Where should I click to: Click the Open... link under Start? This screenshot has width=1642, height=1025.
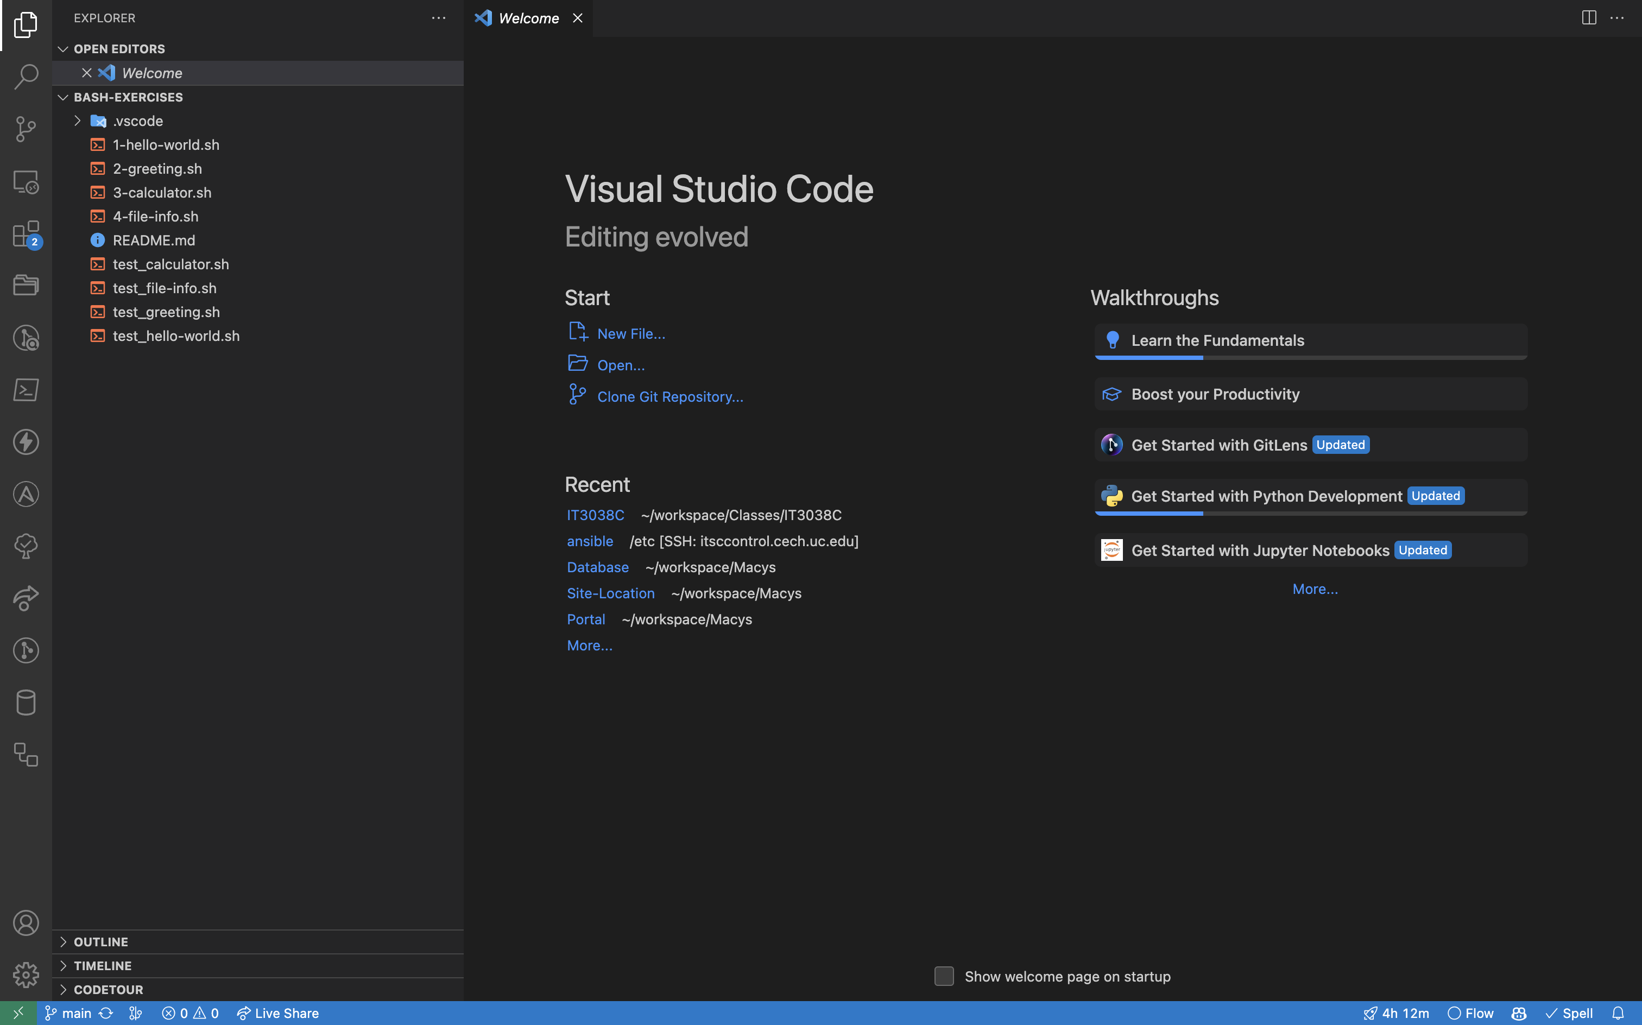click(620, 365)
